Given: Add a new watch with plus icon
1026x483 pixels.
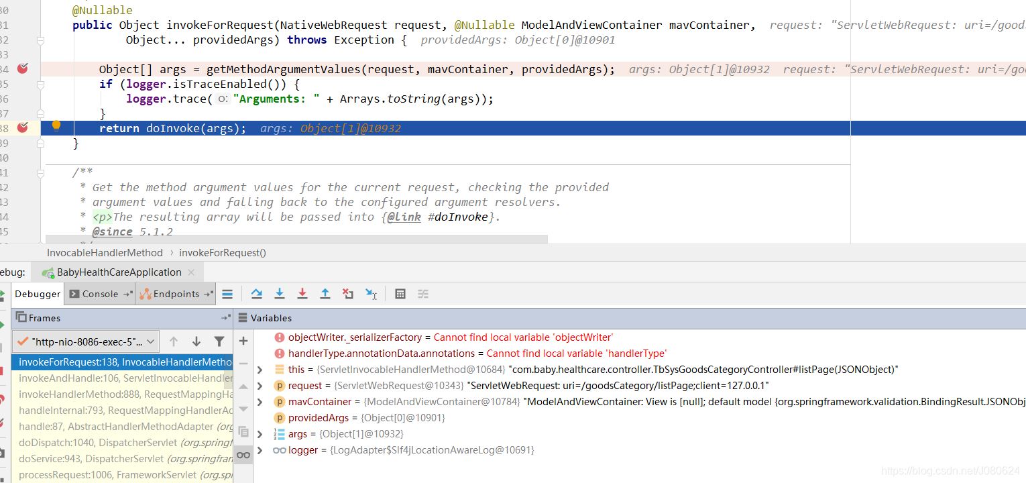Looking at the screenshot, I should click(x=243, y=341).
